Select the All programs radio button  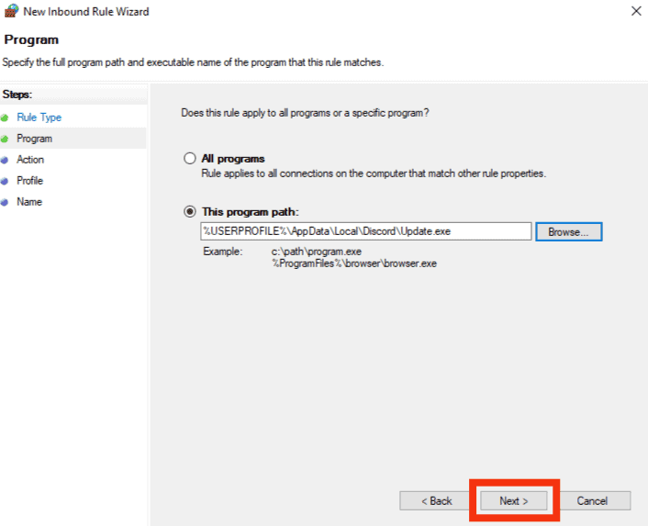(190, 158)
